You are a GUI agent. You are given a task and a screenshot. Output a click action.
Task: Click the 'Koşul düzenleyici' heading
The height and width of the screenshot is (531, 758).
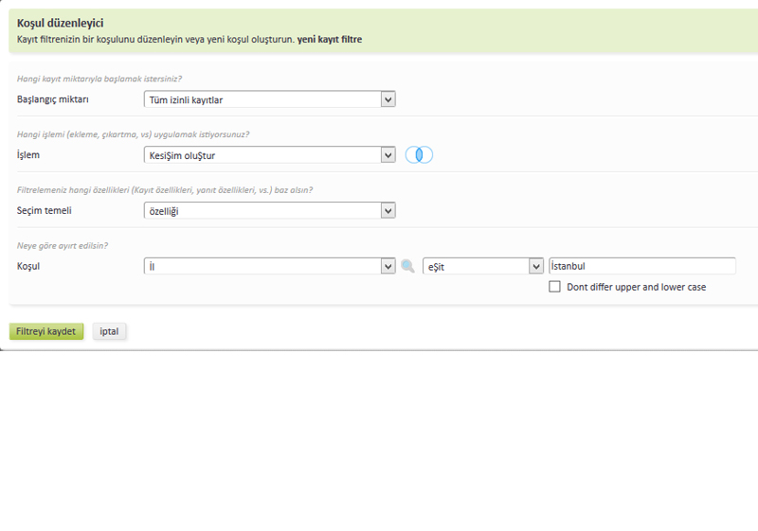[61, 23]
